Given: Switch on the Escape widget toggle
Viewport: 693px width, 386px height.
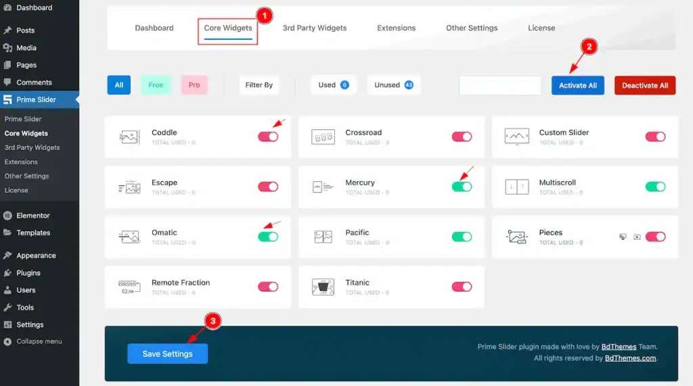Looking at the screenshot, I should [268, 187].
